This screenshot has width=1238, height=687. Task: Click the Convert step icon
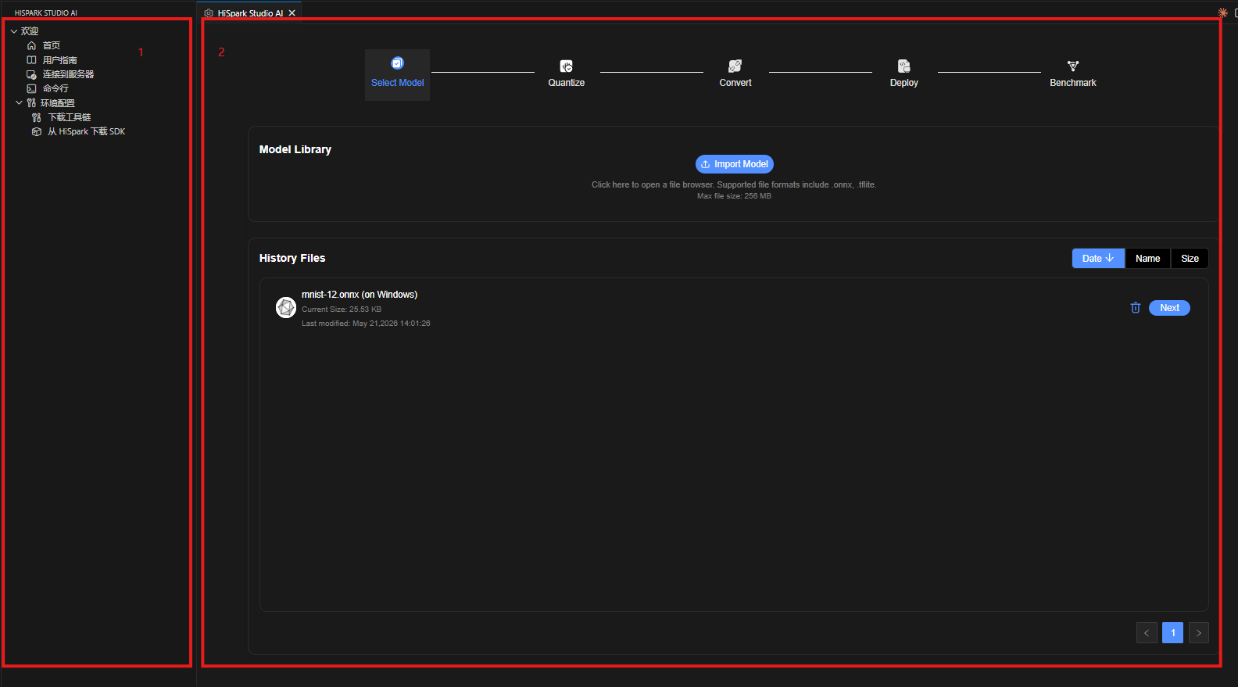coord(735,66)
